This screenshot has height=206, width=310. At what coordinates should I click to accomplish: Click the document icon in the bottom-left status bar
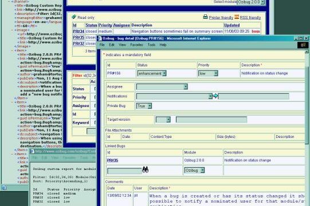point(5,188)
